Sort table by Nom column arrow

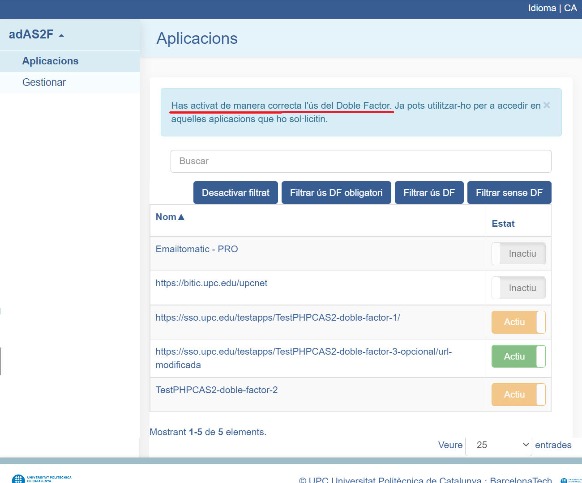pyautogui.click(x=181, y=217)
